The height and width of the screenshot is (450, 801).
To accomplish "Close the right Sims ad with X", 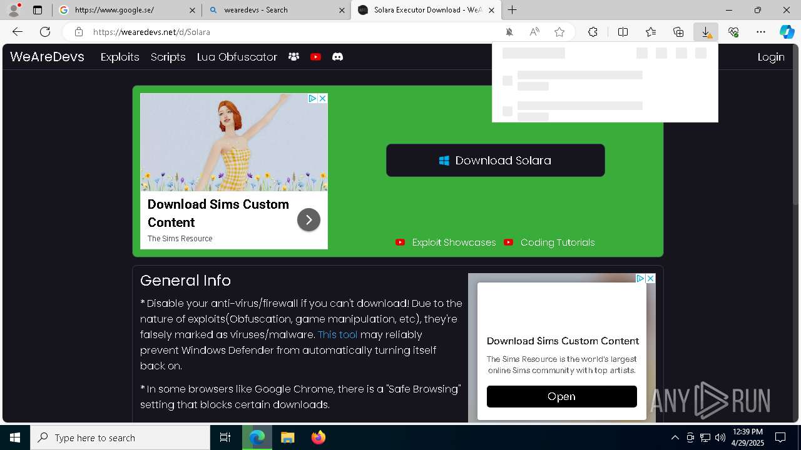I will [x=650, y=278].
